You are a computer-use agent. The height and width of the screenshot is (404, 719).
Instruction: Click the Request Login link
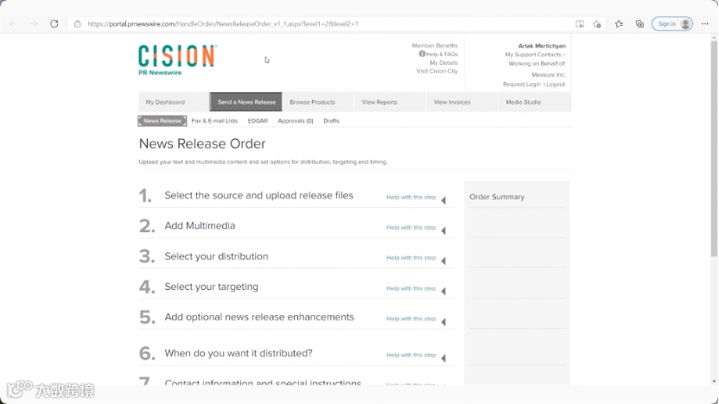coord(522,85)
